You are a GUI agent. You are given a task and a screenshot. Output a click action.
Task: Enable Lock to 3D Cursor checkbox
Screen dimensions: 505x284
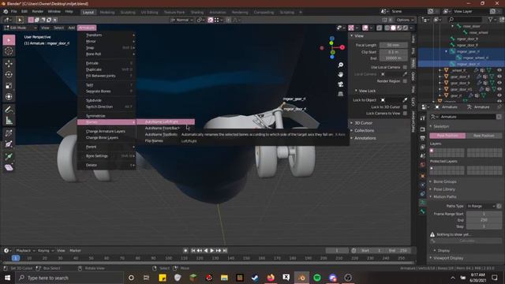pos(405,107)
